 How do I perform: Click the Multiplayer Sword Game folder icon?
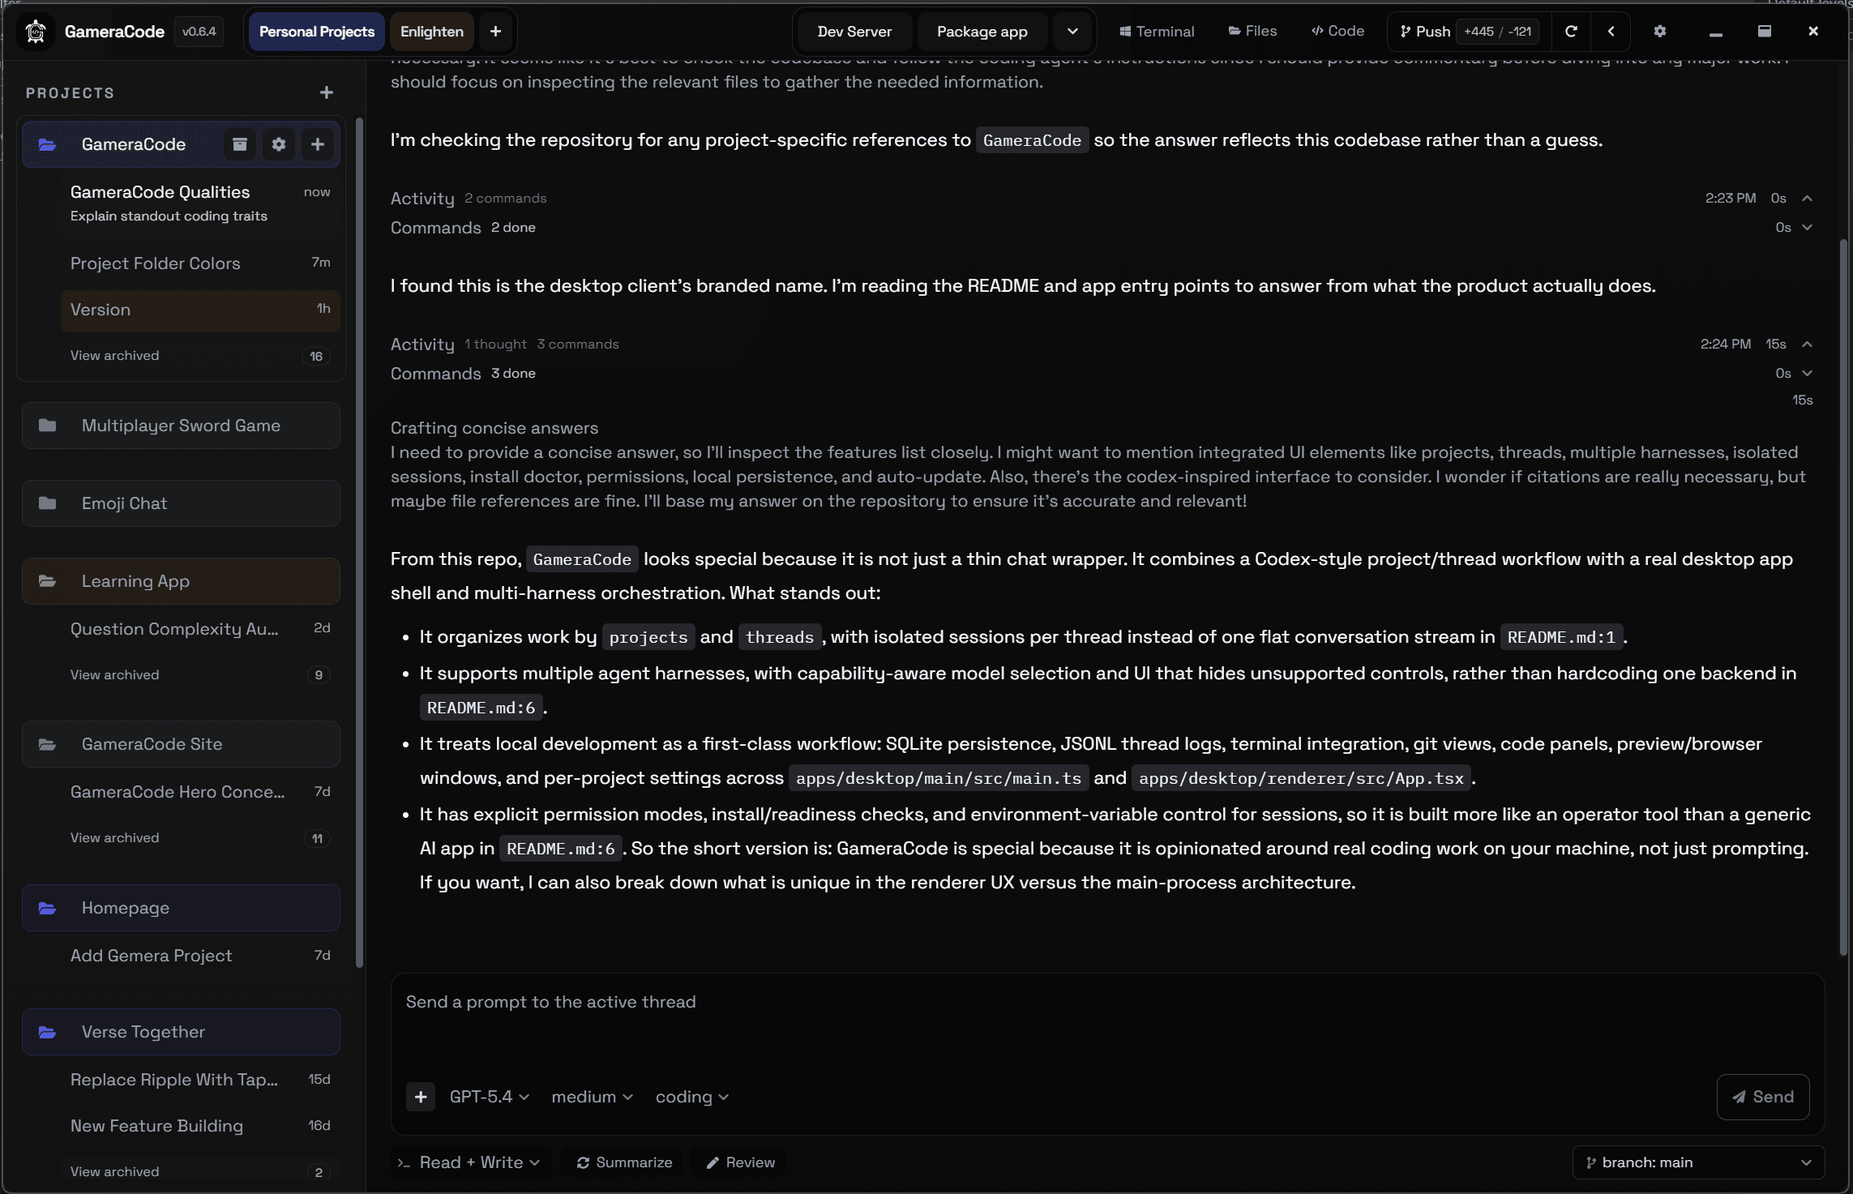[x=48, y=426]
